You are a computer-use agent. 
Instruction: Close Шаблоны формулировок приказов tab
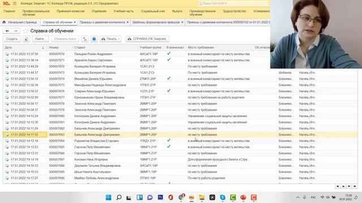coord(182,23)
